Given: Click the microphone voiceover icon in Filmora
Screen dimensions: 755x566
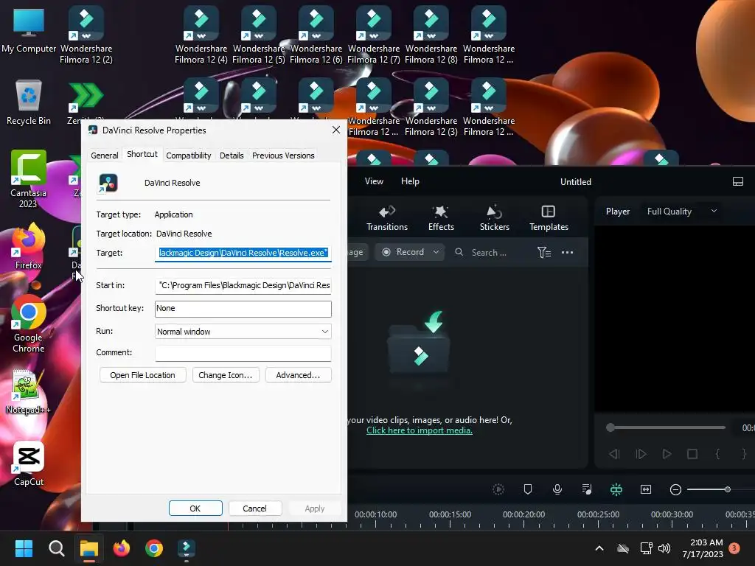Looking at the screenshot, I should (x=557, y=489).
